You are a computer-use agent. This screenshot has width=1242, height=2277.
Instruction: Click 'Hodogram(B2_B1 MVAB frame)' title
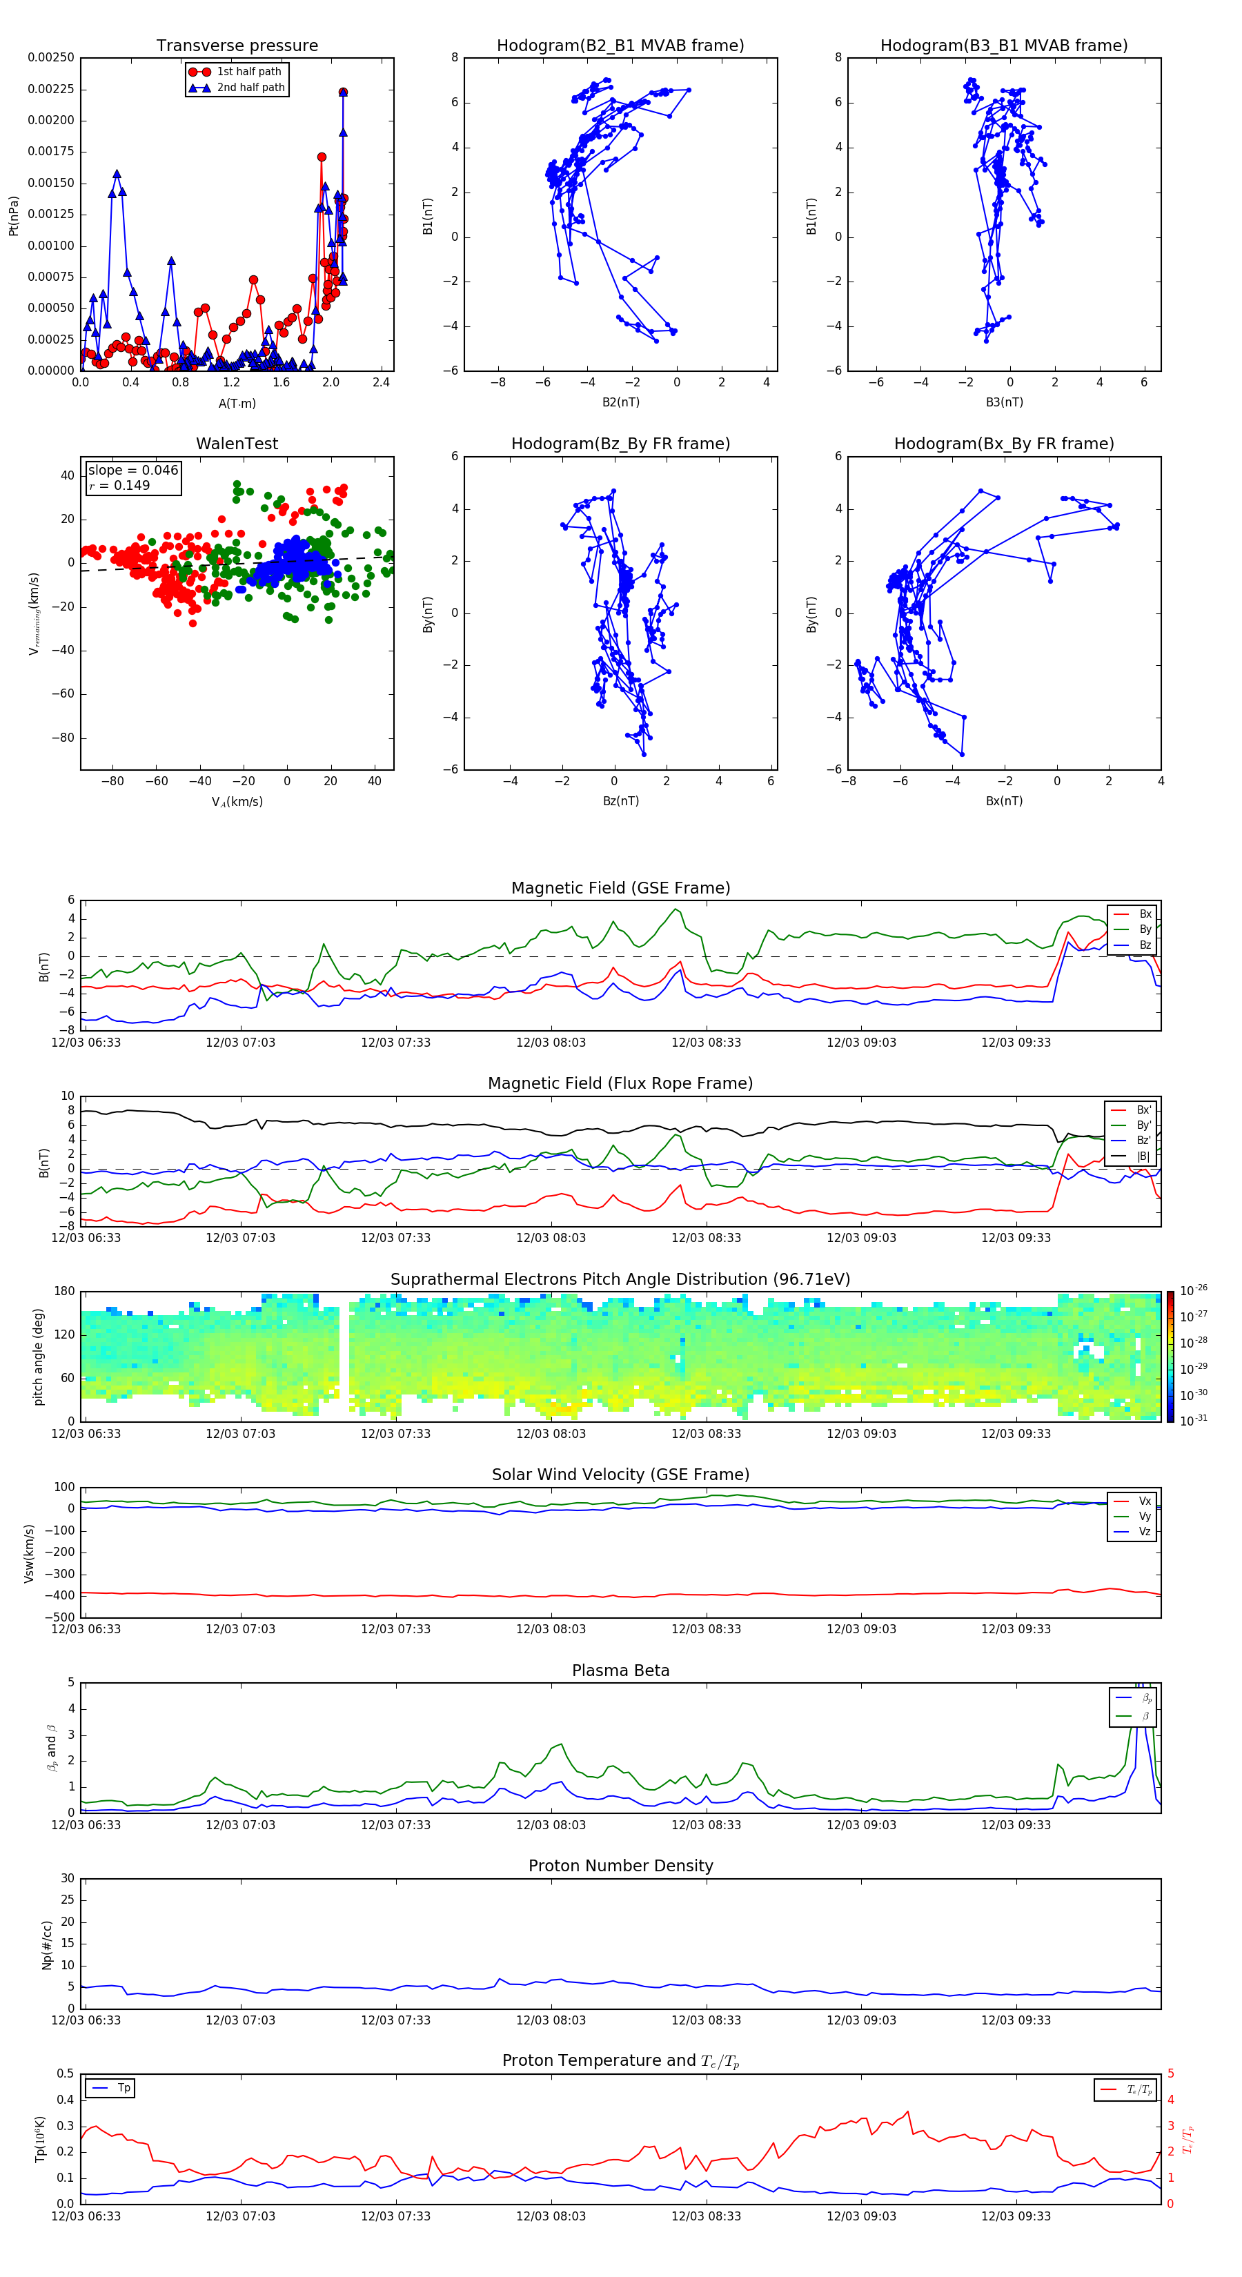click(620, 46)
